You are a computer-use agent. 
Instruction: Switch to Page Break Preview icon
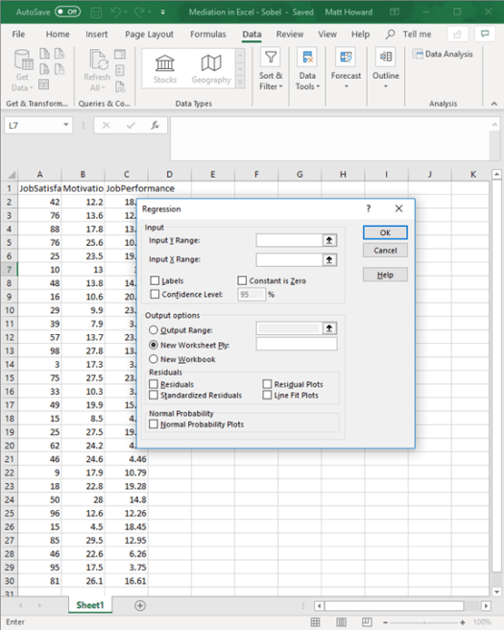[x=367, y=622]
